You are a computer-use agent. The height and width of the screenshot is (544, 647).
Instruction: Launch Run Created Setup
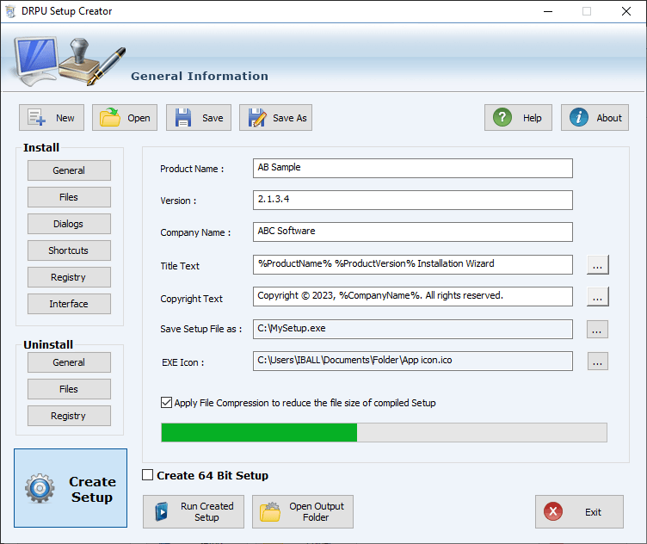194,512
